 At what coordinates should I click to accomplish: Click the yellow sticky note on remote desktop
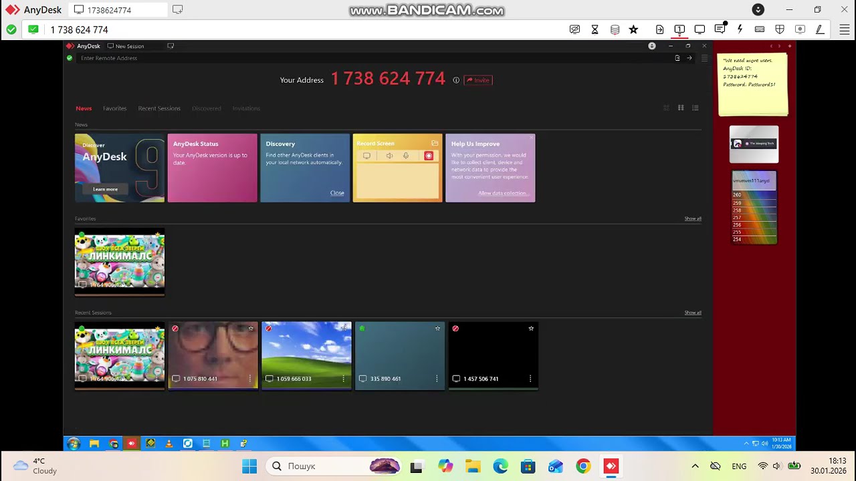tap(753, 84)
